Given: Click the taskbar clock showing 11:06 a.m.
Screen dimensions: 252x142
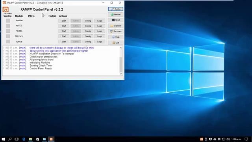Looking at the screenshot, I should click(x=236, y=139).
